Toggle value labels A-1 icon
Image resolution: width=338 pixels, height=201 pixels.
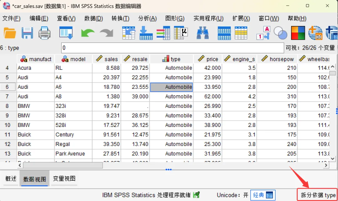click(x=264, y=33)
